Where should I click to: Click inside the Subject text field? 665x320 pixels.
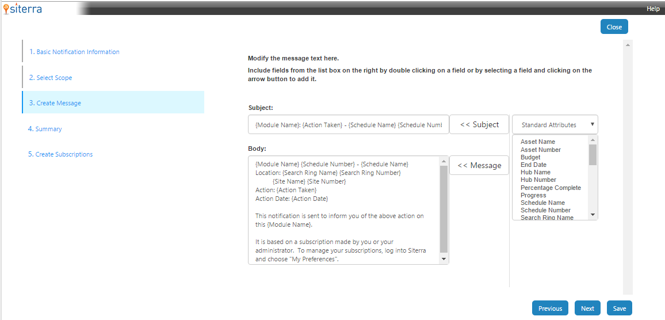click(x=348, y=124)
